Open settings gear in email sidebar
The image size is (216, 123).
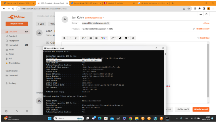click(x=27, y=111)
